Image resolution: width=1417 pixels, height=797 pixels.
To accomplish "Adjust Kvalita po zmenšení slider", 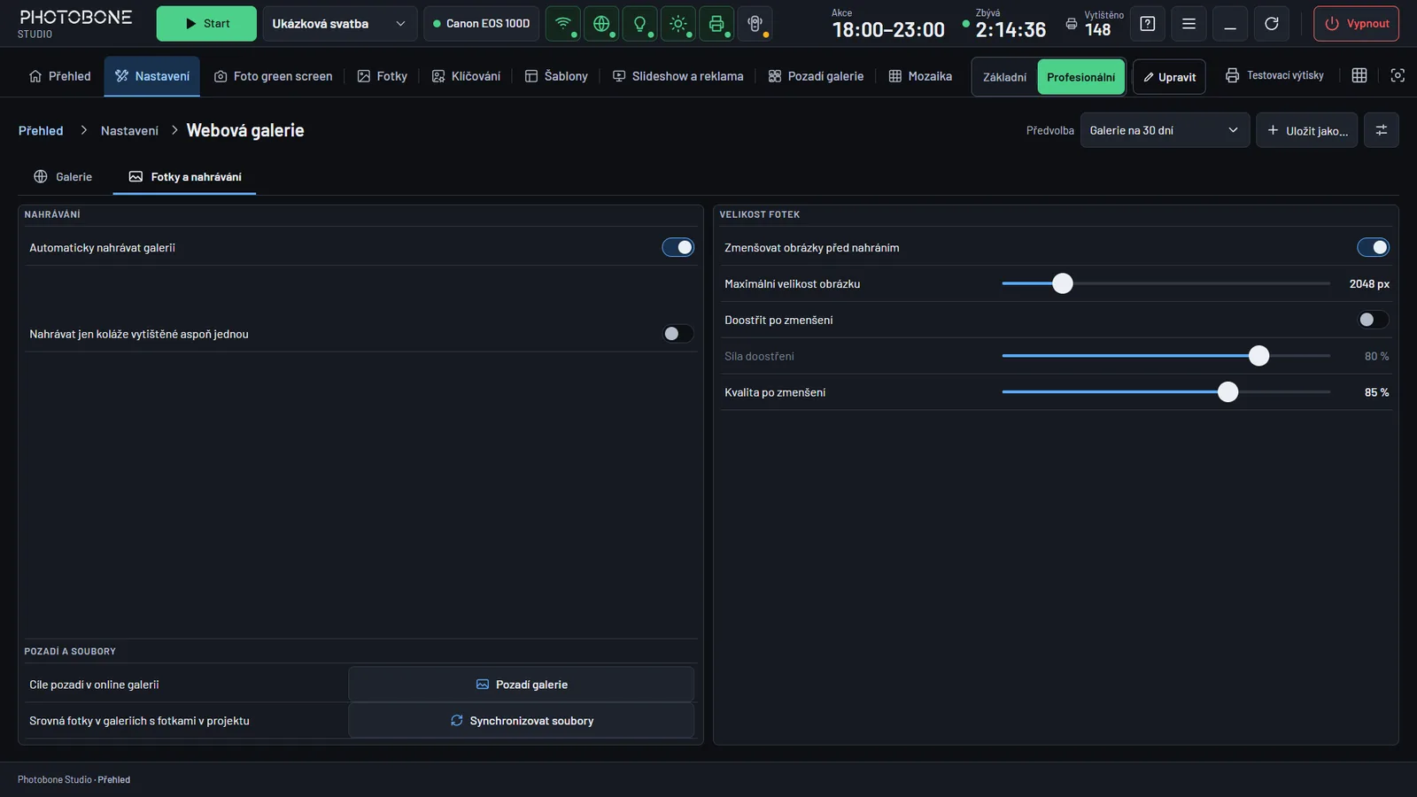I will (x=1165, y=392).
